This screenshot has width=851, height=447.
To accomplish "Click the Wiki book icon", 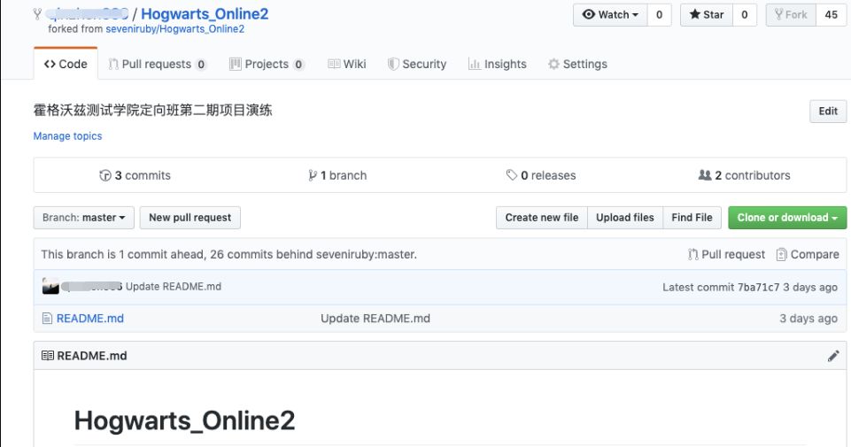I will 335,64.
